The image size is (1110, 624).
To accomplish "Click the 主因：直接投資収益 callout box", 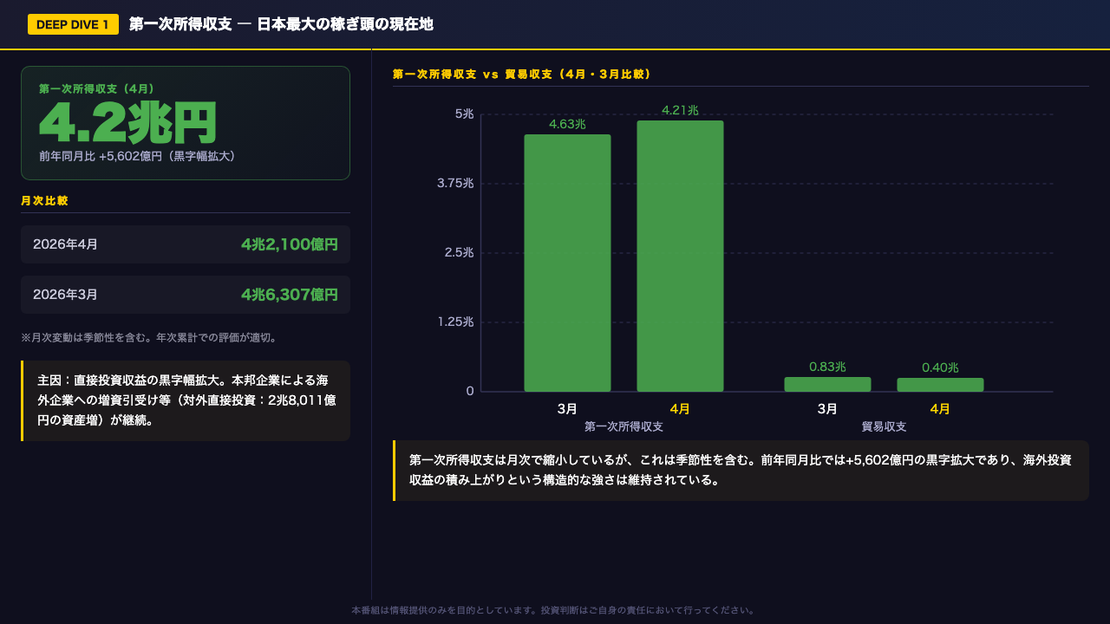I will click(x=186, y=400).
